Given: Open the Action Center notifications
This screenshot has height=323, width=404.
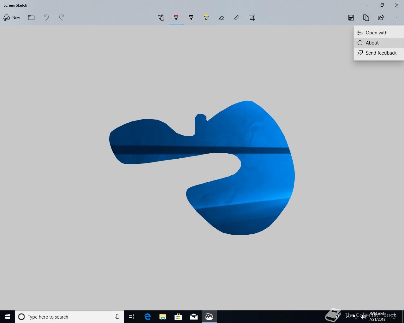Looking at the screenshot, I should (394, 317).
